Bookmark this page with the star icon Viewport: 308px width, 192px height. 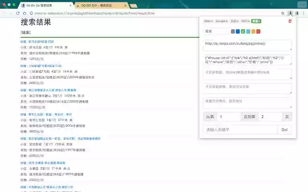tap(282, 13)
